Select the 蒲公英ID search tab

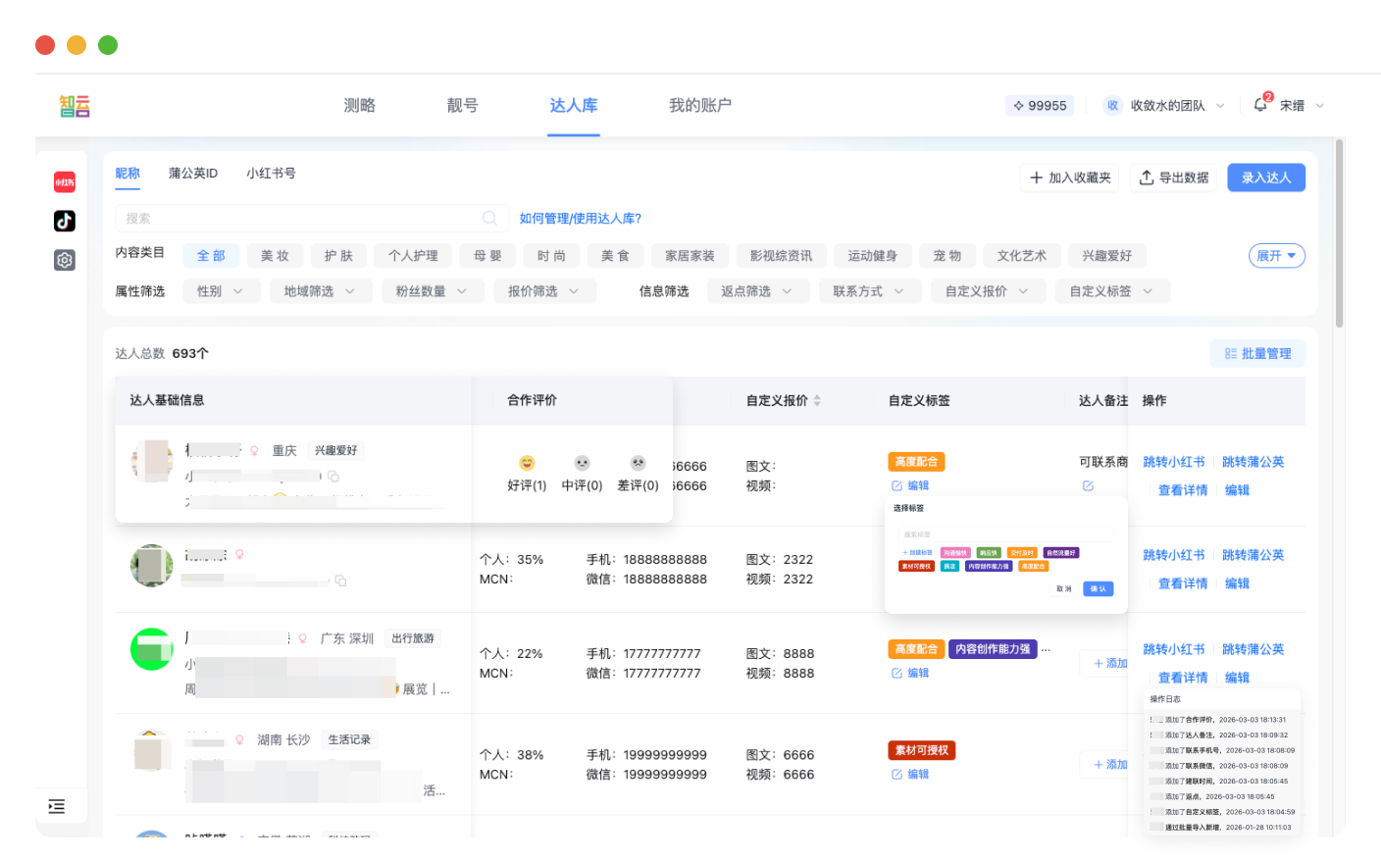click(193, 174)
